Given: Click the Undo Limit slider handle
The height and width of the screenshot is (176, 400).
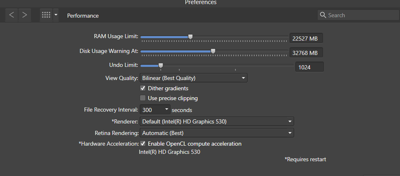Looking at the screenshot, I should [161, 66].
